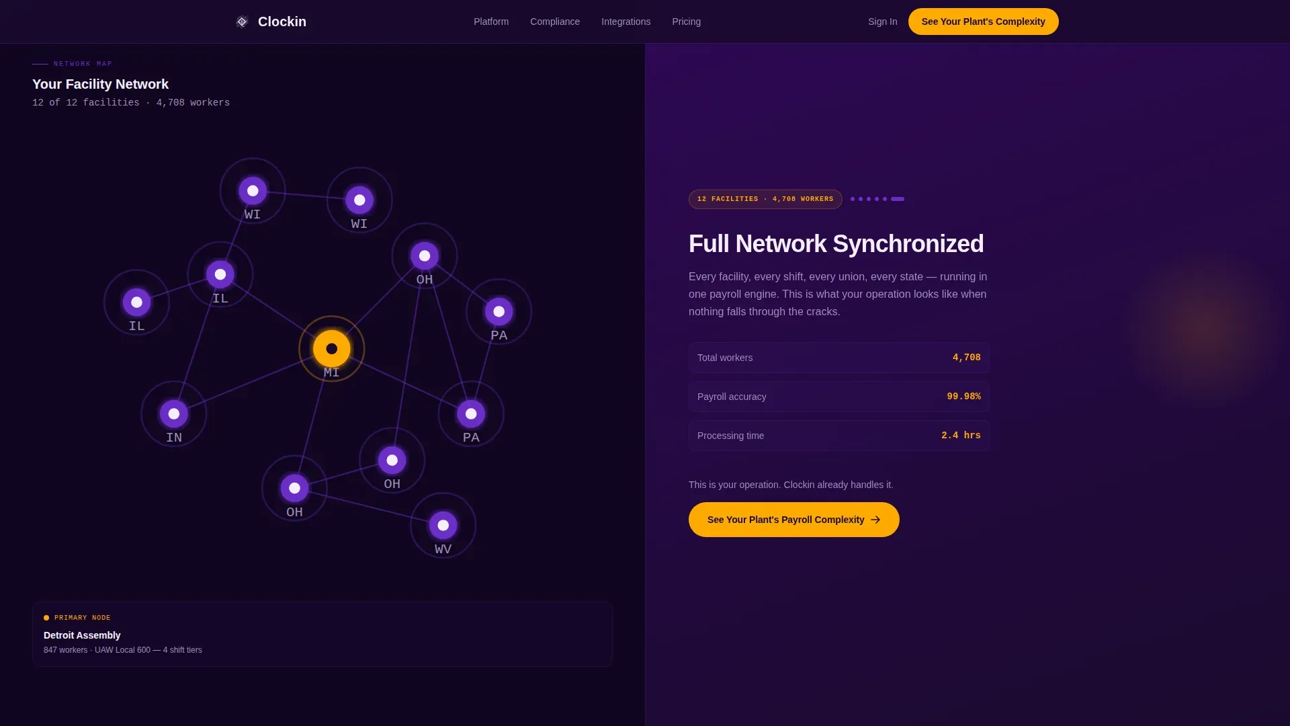Viewport: 1290px width, 726px height.
Task: Click the upper OH node near PA
Action: tap(425, 255)
